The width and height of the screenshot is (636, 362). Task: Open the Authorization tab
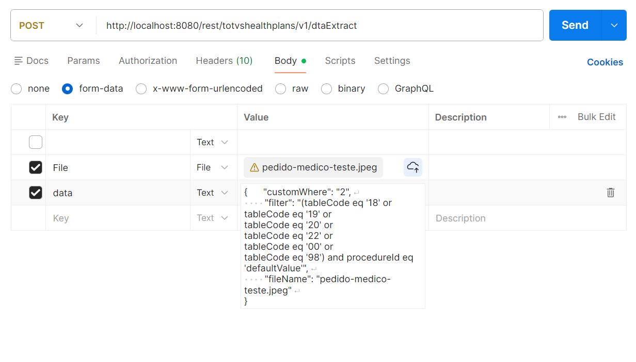pyautogui.click(x=148, y=61)
